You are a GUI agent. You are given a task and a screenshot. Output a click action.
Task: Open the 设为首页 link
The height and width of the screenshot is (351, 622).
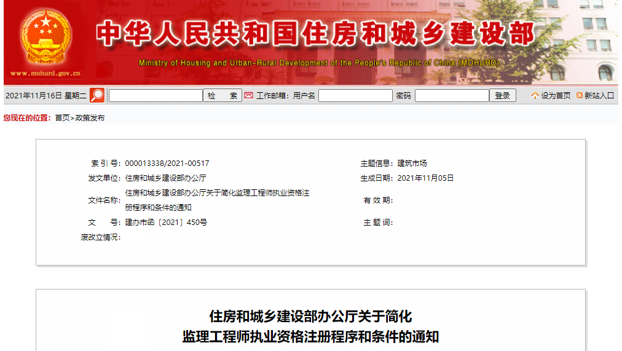(556, 95)
